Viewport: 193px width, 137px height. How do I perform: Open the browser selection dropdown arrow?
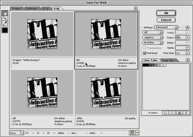click(138, 133)
